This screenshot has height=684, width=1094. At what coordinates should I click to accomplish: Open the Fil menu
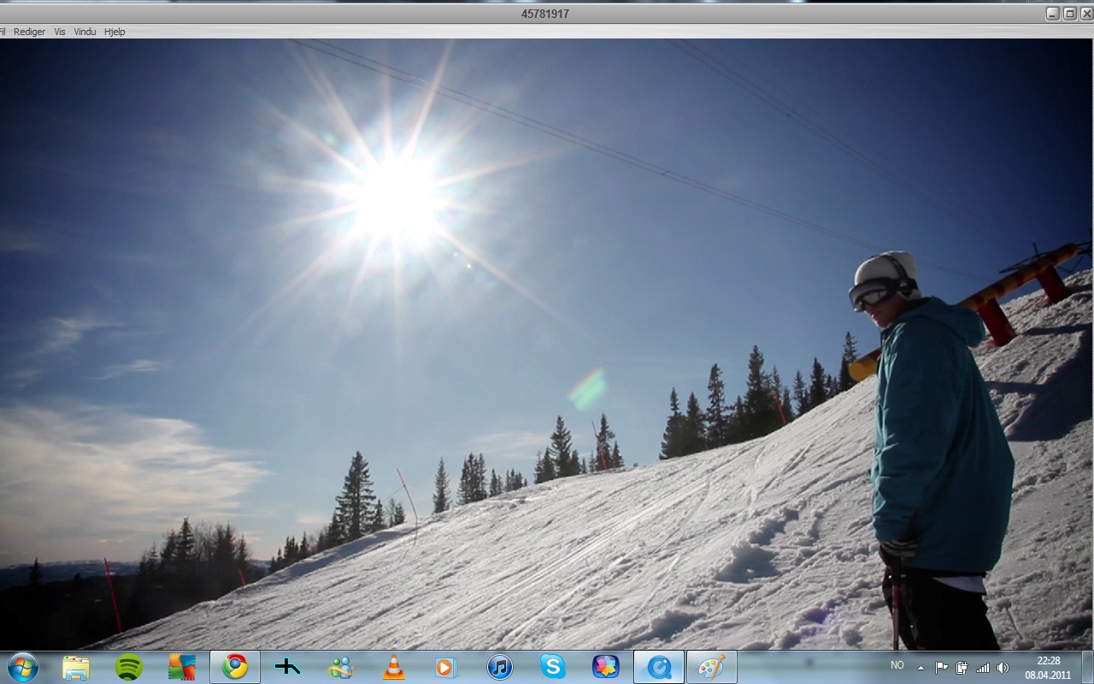point(4,32)
